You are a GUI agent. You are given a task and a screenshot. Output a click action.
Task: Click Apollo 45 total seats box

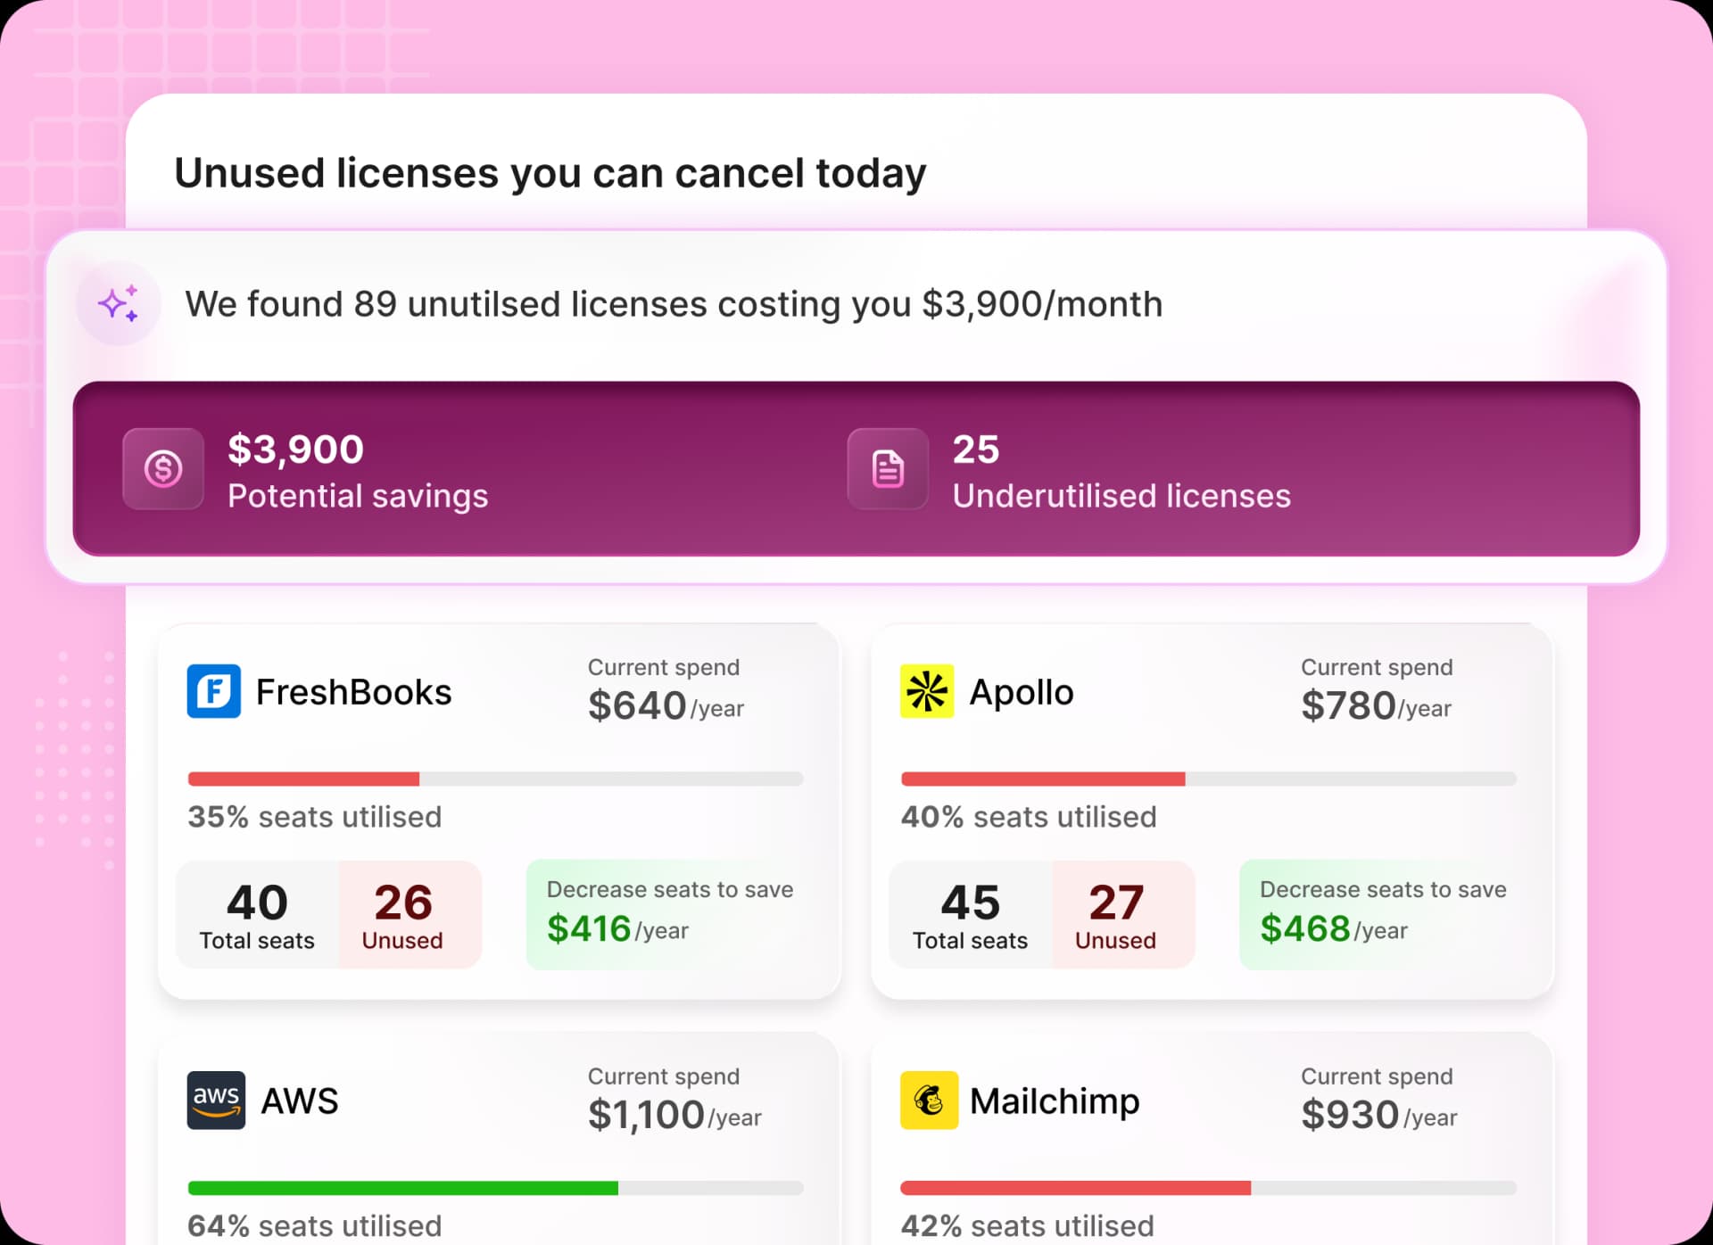pos(971,914)
